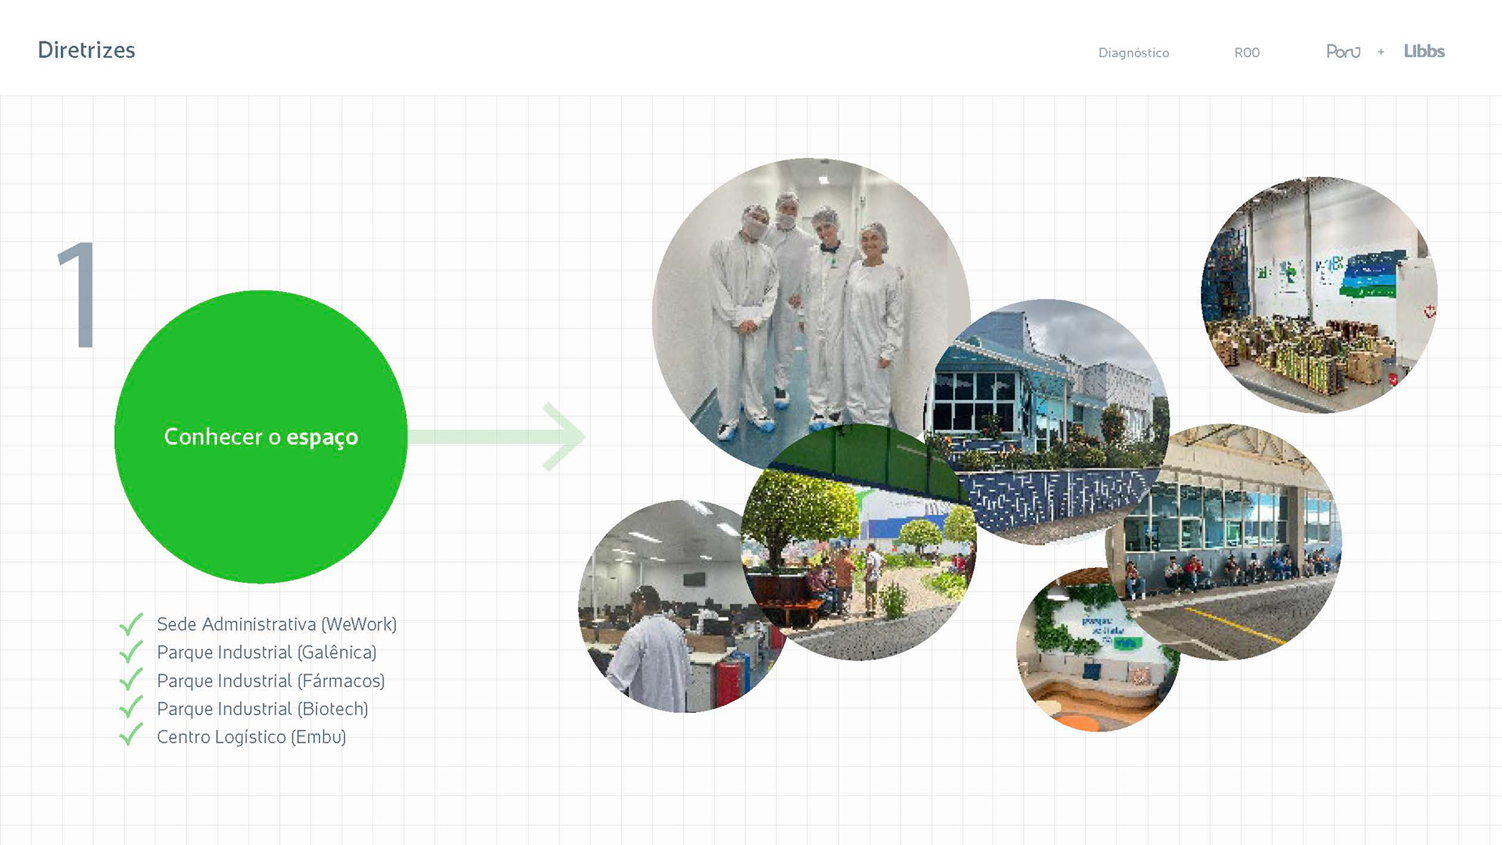Click the Diretrizes slide title
This screenshot has width=1502, height=845.
click(x=87, y=50)
